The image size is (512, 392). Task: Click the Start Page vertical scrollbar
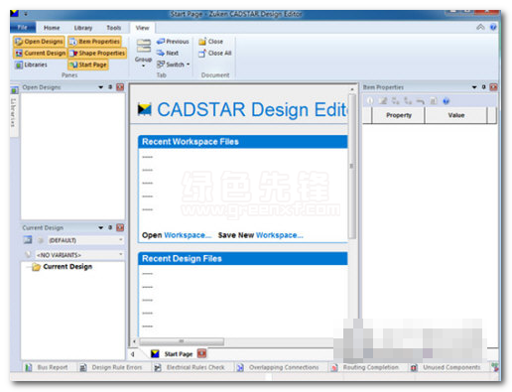coord(352,166)
